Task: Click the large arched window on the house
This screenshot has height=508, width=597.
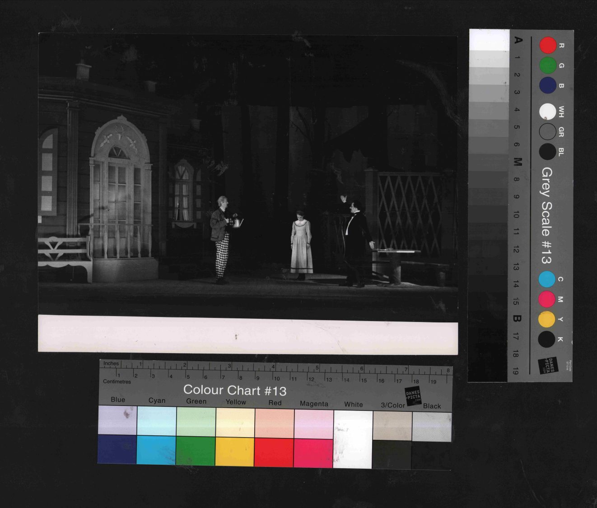Action: coord(119,181)
